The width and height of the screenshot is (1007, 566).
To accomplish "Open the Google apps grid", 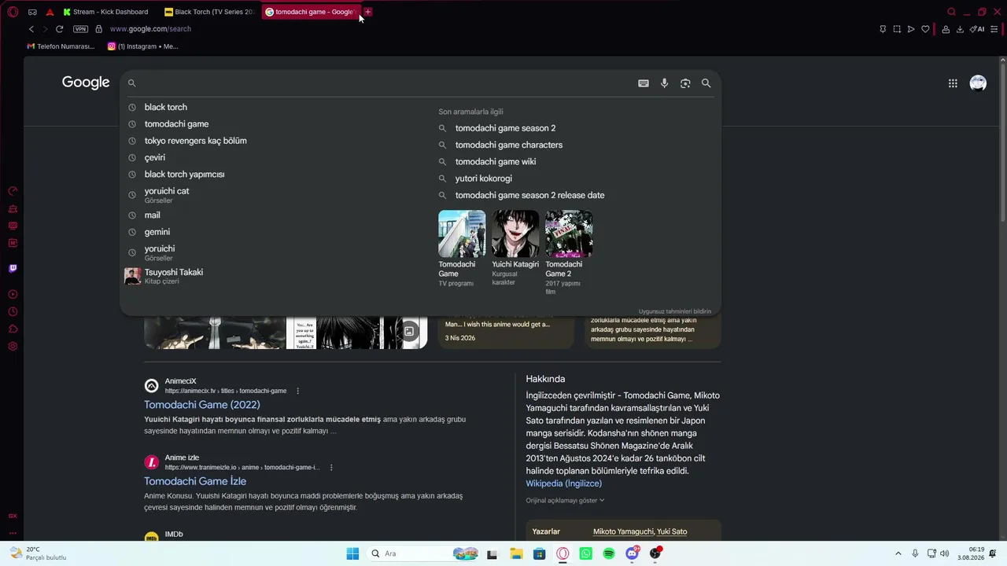I will (953, 83).
